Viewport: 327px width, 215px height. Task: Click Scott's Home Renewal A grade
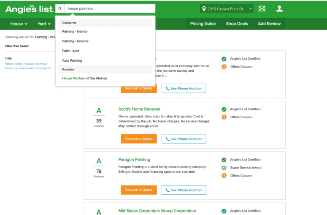[x=99, y=111]
